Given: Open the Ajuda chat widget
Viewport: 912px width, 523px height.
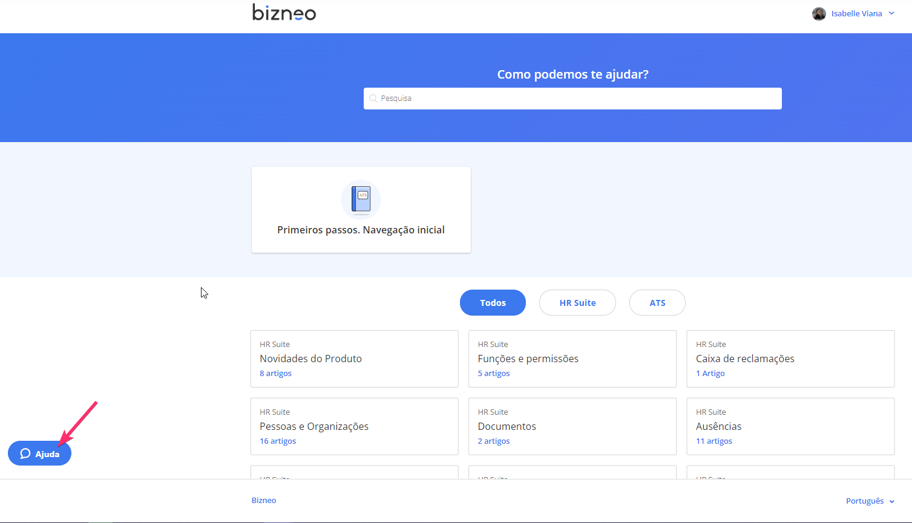Looking at the screenshot, I should (x=40, y=453).
